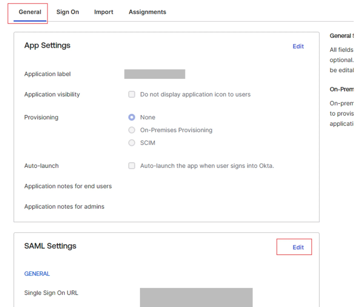This screenshot has width=363, height=307.
Task: Open the GENERAL section in SAML Settings
Action: coord(37,274)
